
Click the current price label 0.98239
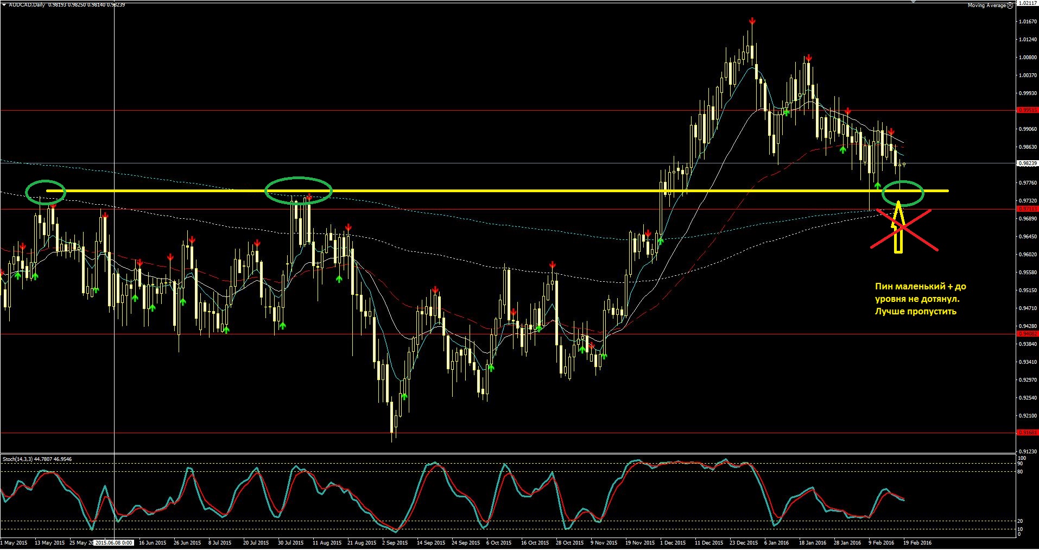click(1027, 163)
